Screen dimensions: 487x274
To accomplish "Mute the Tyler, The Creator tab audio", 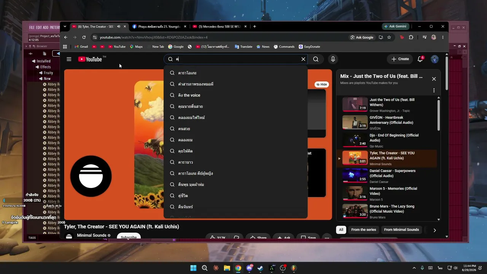I will click(119, 27).
